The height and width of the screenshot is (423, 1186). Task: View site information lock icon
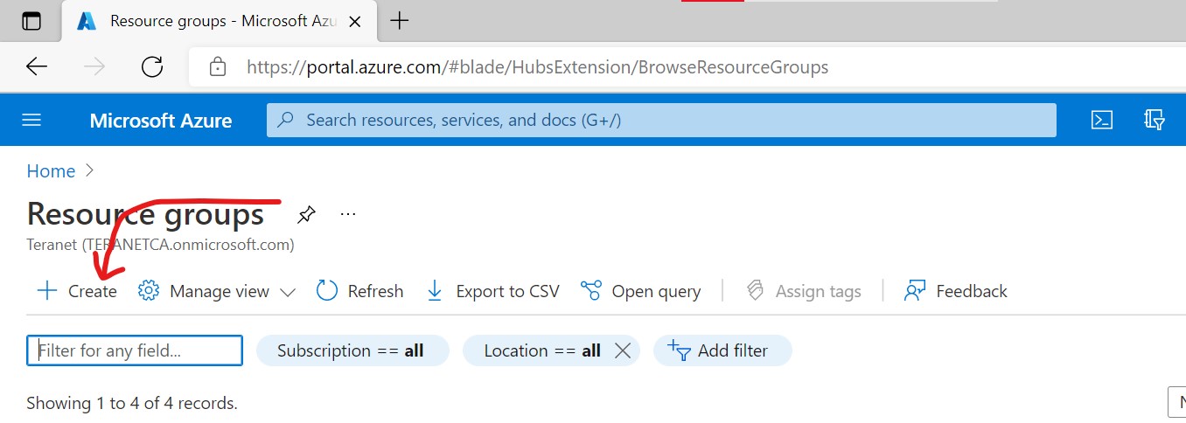click(x=218, y=66)
